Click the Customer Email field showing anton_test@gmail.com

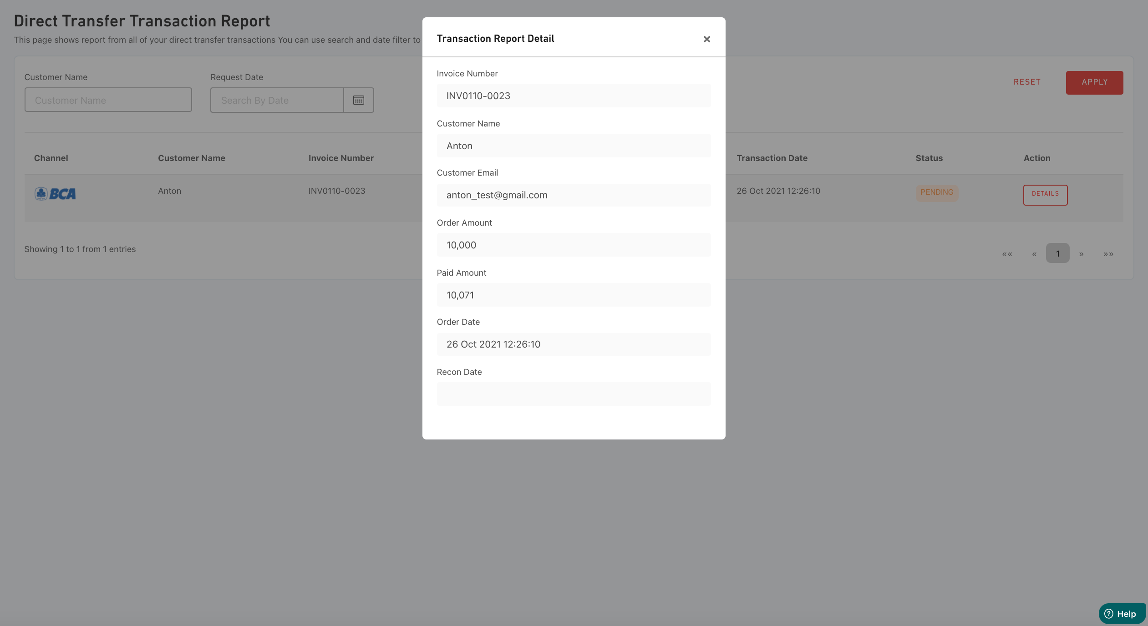point(573,195)
